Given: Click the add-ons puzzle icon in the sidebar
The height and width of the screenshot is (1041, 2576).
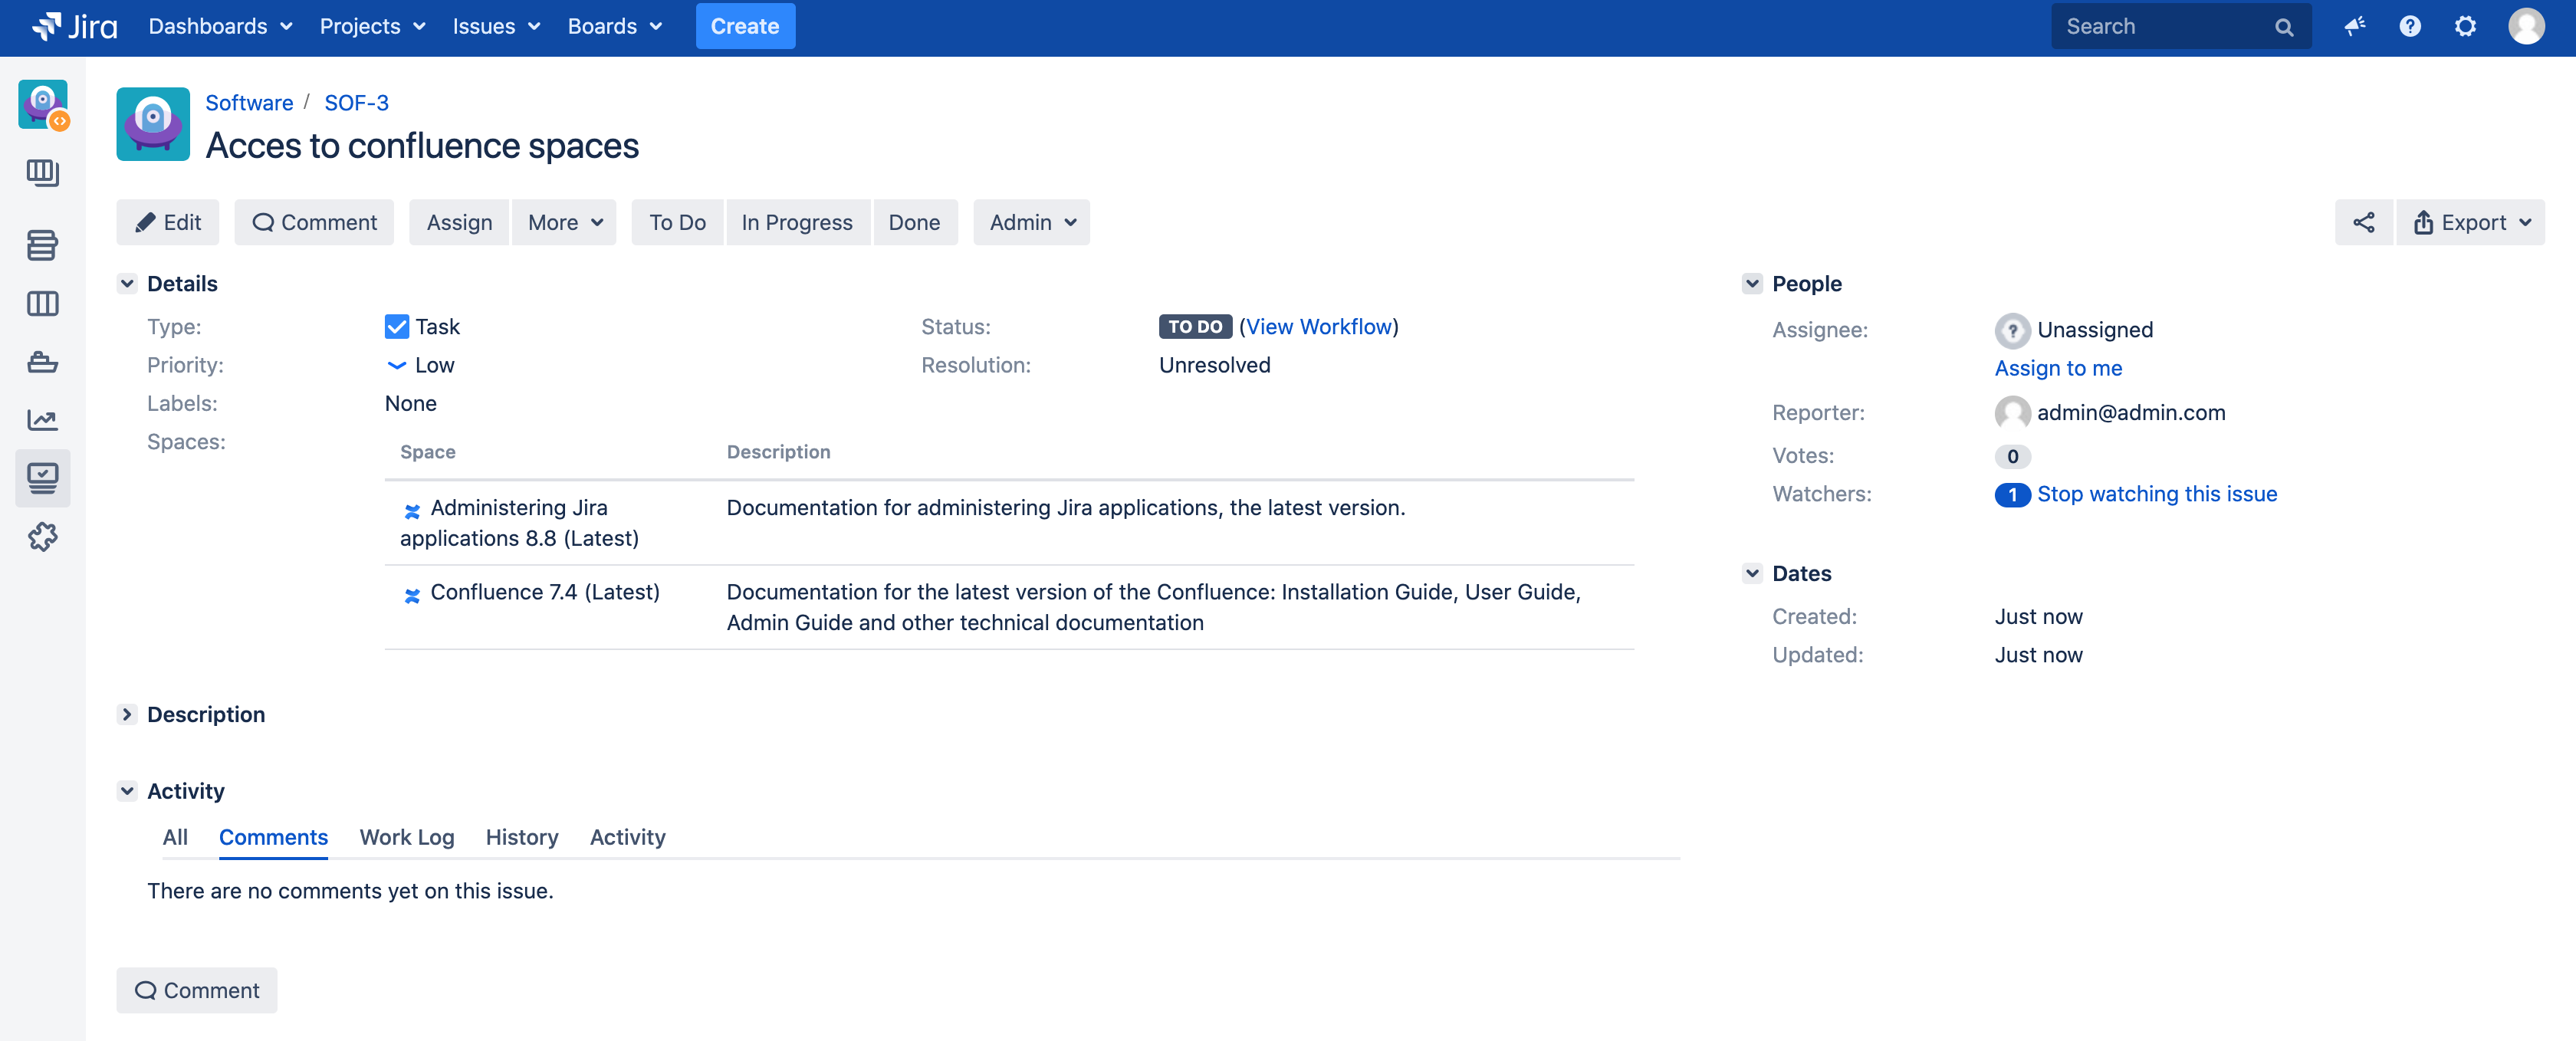Looking at the screenshot, I should tap(42, 537).
